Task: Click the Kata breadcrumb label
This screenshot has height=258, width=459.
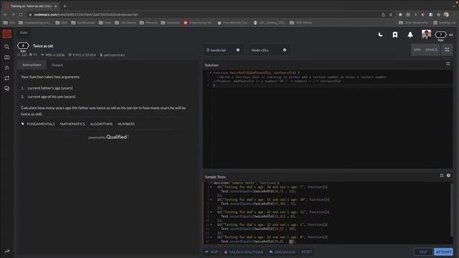Action: tap(24, 32)
